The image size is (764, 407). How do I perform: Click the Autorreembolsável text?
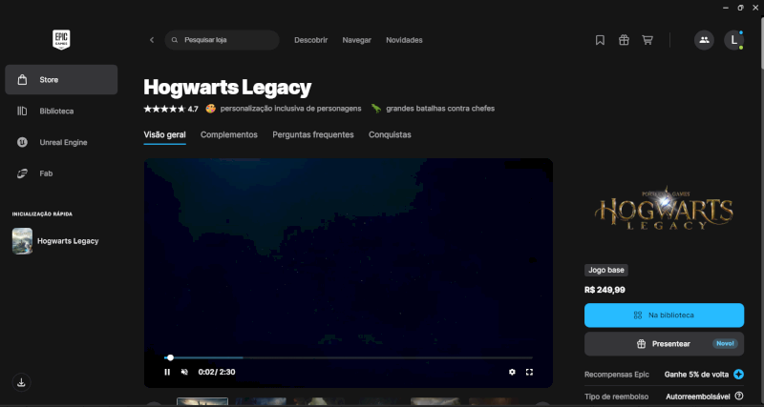pyautogui.click(x=698, y=397)
